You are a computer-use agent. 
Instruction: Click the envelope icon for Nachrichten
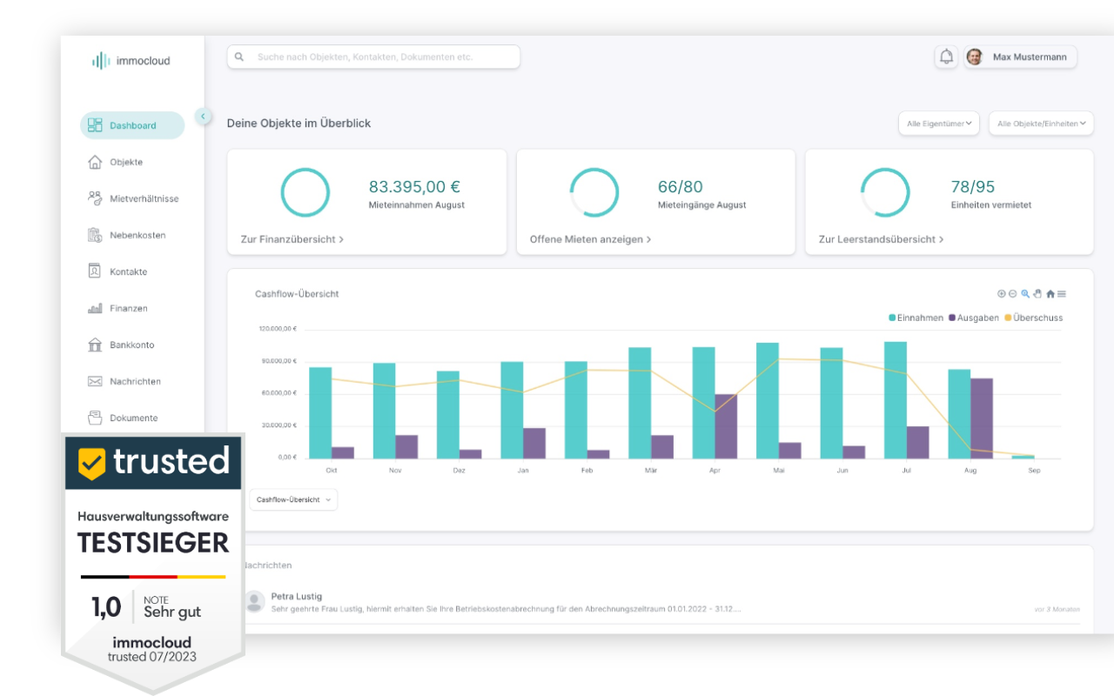coord(96,381)
